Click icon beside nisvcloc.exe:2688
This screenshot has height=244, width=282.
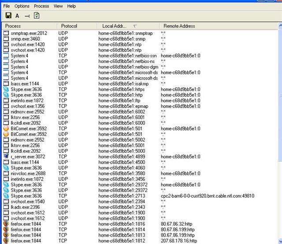point(6,173)
